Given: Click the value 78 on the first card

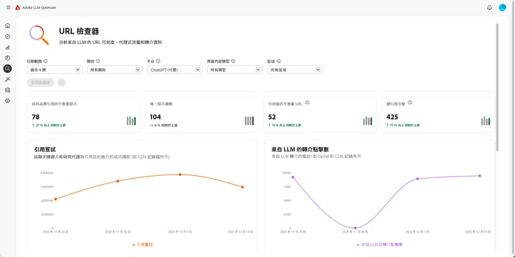Looking at the screenshot, I should coord(36,117).
